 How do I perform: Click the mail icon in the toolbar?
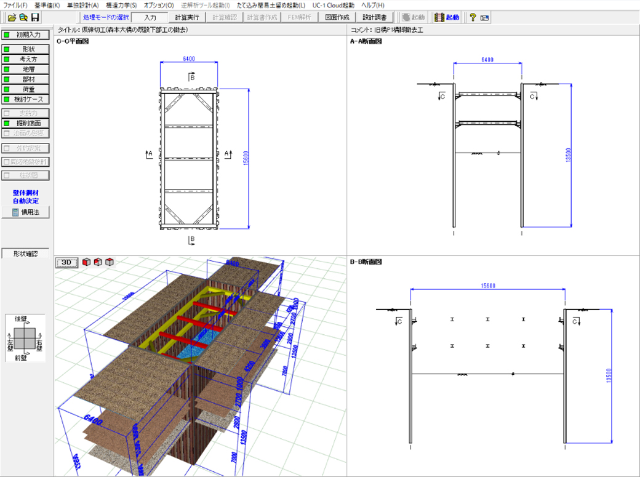click(485, 18)
